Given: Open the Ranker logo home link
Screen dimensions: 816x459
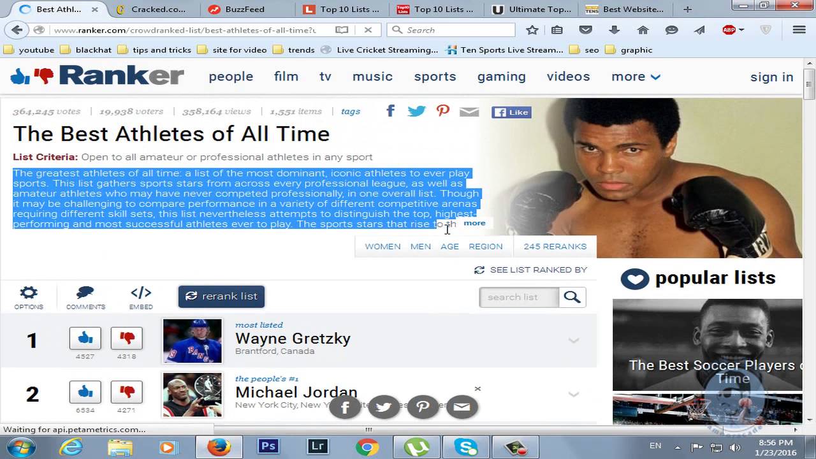Looking at the screenshot, I should pyautogui.click(x=97, y=76).
